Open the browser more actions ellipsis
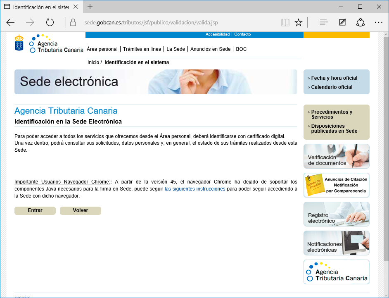389x298 pixels. point(379,22)
